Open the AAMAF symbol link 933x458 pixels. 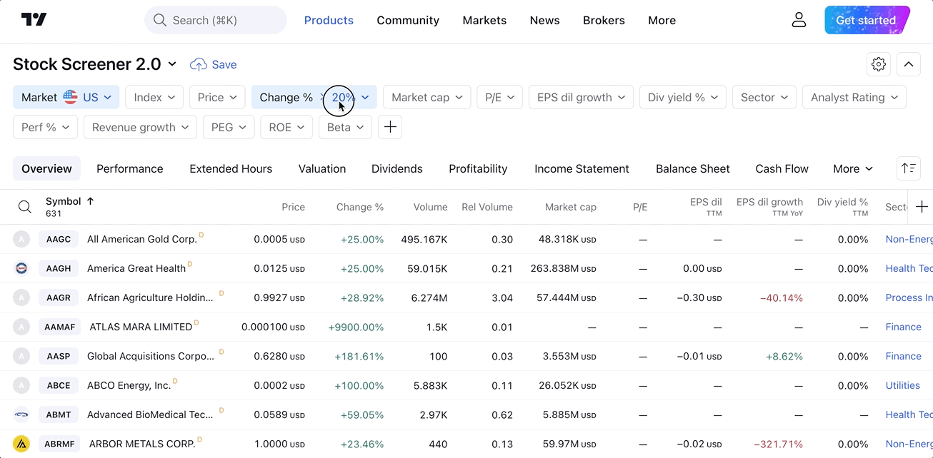[x=60, y=327]
